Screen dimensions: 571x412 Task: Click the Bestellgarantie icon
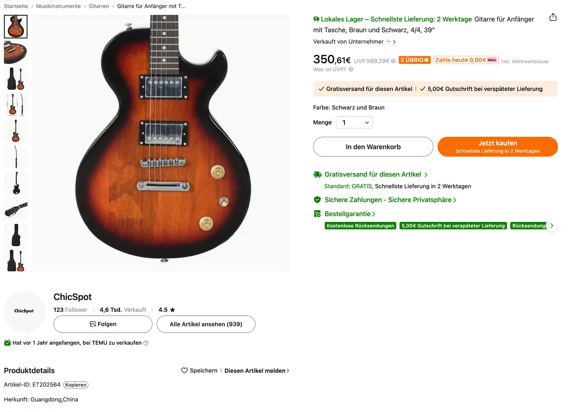(317, 214)
